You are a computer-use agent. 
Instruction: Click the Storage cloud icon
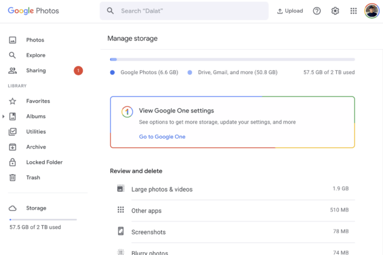(12, 208)
